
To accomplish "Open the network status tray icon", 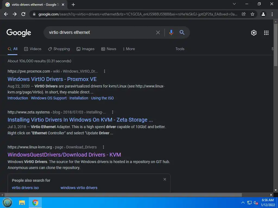I will (249, 203).
